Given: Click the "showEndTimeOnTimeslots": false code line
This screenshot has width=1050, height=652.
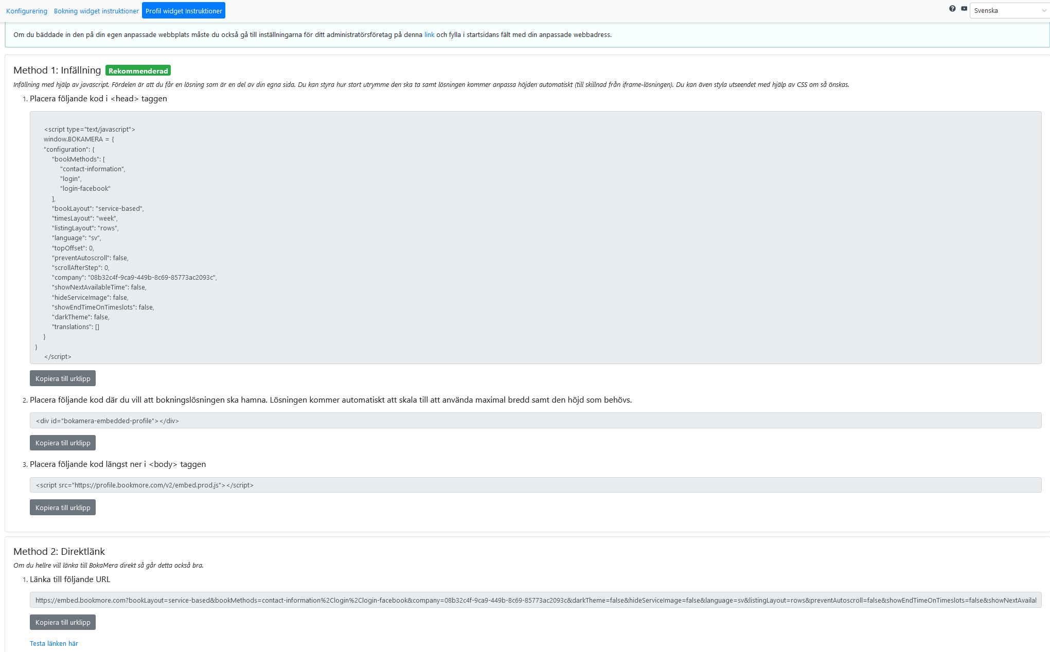Looking at the screenshot, I should [x=103, y=307].
